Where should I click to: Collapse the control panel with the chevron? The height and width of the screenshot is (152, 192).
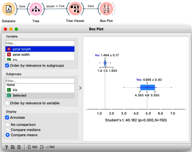point(80,88)
